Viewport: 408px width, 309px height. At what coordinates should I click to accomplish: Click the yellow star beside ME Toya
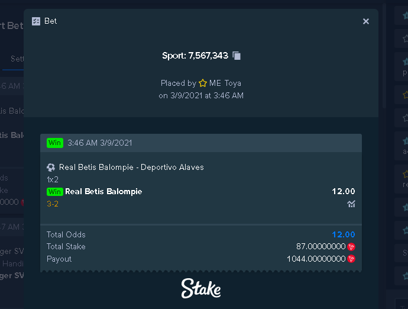(x=203, y=83)
